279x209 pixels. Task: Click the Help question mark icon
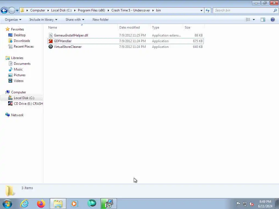pos(272,20)
